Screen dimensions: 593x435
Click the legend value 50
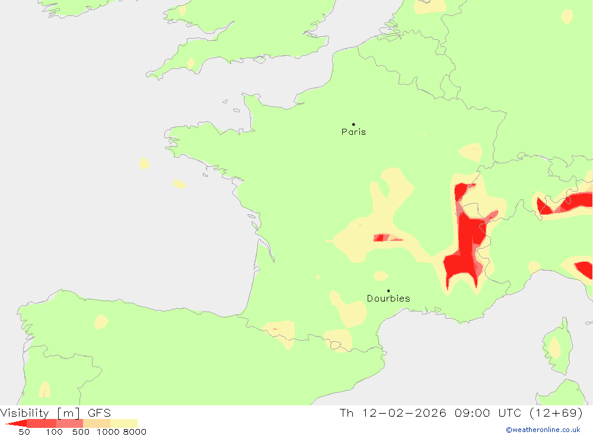click(24, 432)
